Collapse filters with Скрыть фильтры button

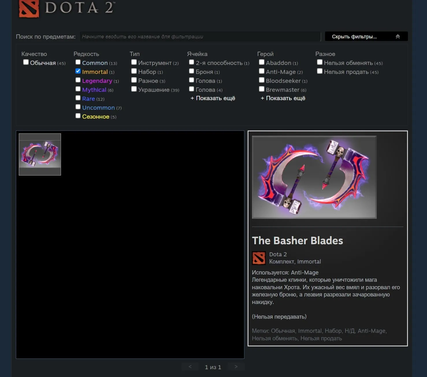tap(366, 36)
